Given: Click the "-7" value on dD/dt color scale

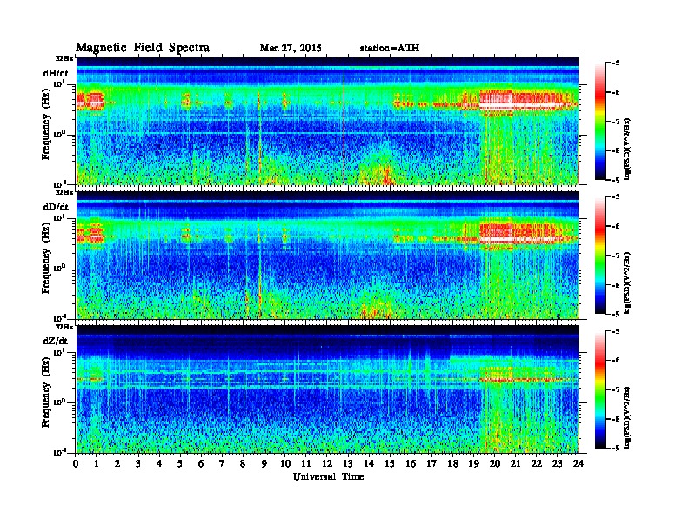Looking at the screenshot, I should point(616,255).
